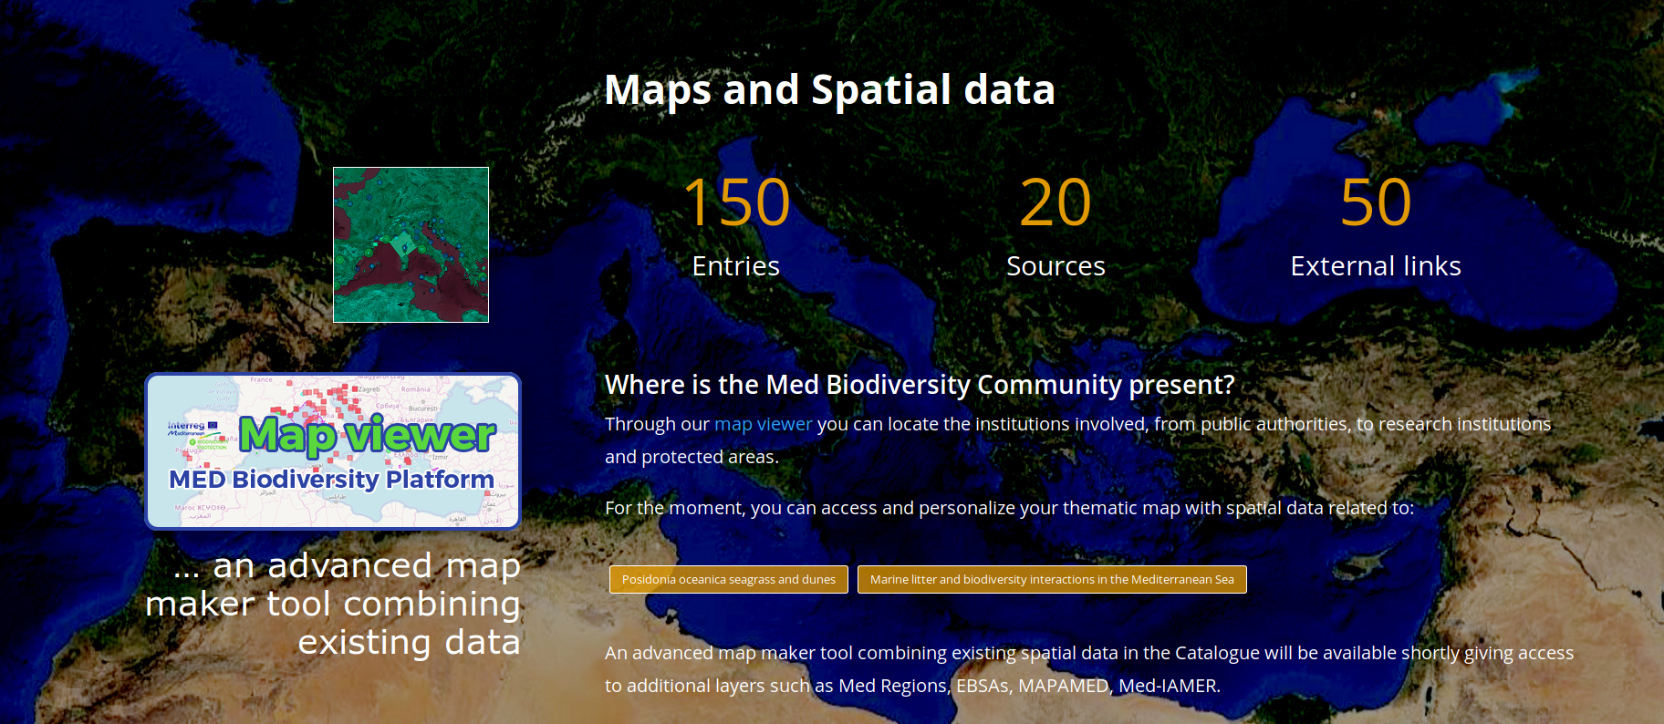Click the green Mediterranean map thumbnail
Screen dimensions: 1664x724
click(411, 244)
